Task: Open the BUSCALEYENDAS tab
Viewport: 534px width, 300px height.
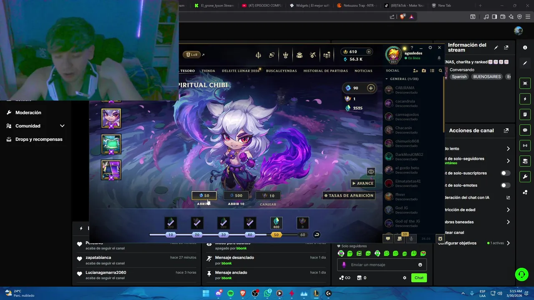Action: click(282, 71)
